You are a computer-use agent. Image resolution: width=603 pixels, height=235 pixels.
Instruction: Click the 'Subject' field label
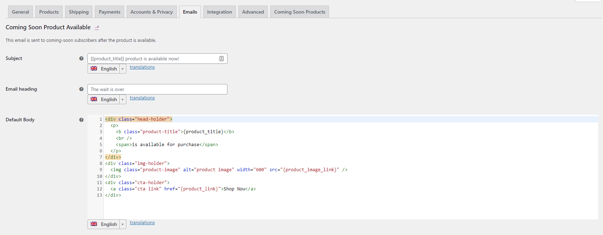(14, 59)
